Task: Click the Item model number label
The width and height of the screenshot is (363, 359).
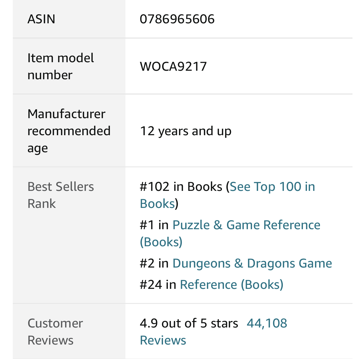Action: [61, 66]
